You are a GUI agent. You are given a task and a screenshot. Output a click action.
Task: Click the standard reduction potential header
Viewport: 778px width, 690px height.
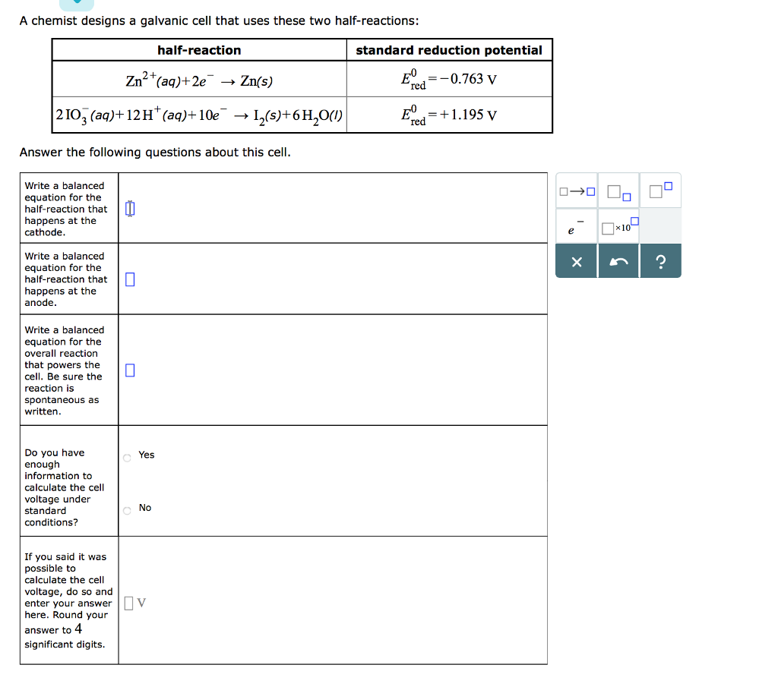point(449,50)
